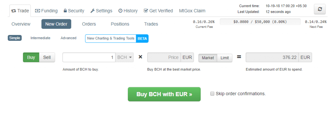Open the MtGox Claim tab

click(192, 11)
